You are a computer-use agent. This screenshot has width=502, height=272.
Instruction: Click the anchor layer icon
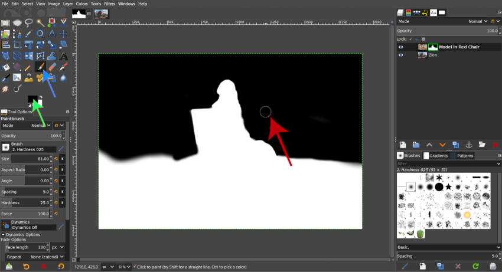[468, 145]
